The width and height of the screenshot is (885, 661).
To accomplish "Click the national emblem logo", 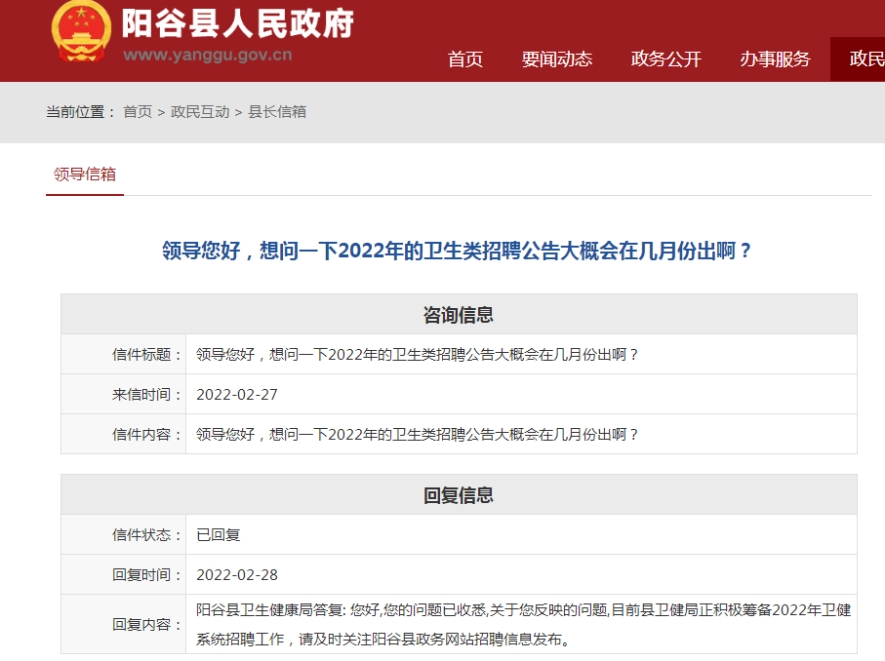I will pyautogui.click(x=81, y=31).
